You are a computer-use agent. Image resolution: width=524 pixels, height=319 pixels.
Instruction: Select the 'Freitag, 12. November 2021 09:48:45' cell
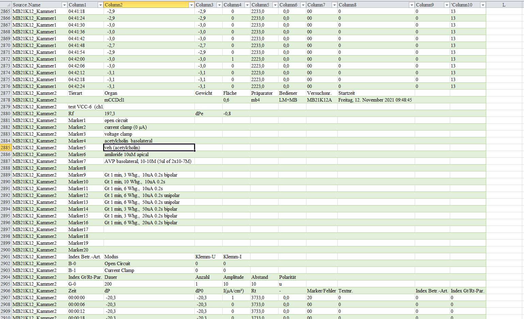(376, 100)
